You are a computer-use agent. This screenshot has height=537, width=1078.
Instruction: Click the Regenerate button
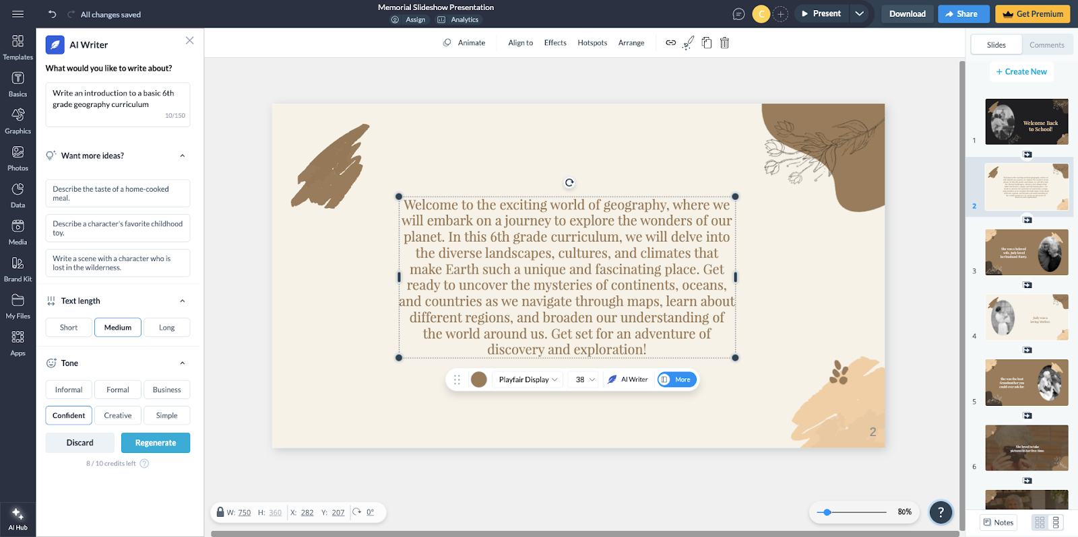coord(156,443)
